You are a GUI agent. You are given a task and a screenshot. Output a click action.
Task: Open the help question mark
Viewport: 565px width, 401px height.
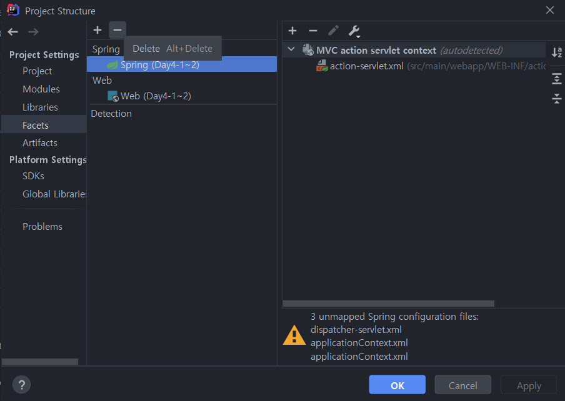tap(22, 385)
